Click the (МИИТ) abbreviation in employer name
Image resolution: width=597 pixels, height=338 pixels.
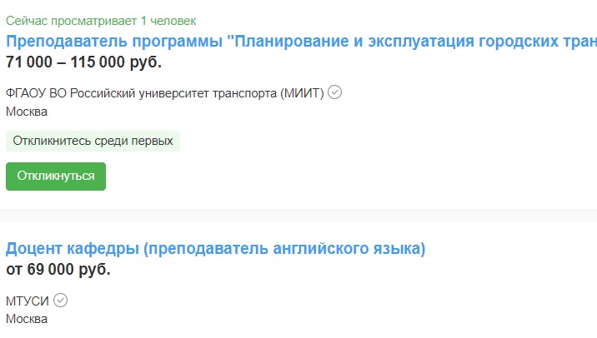point(302,93)
